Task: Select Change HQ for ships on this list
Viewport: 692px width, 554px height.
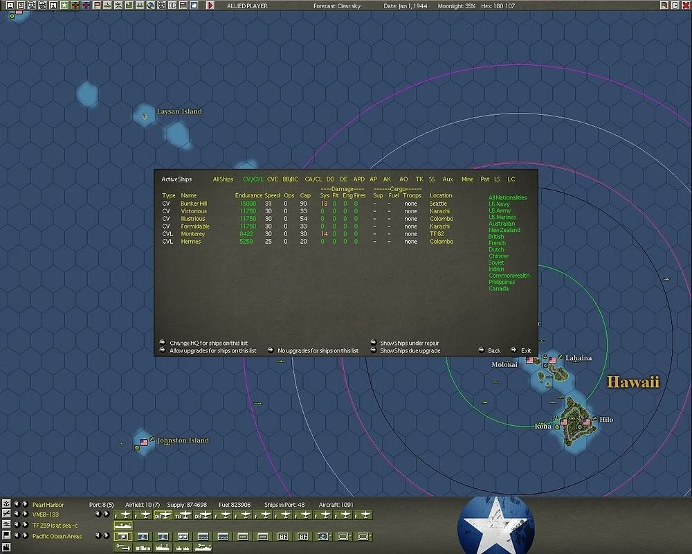Action: [208, 343]
